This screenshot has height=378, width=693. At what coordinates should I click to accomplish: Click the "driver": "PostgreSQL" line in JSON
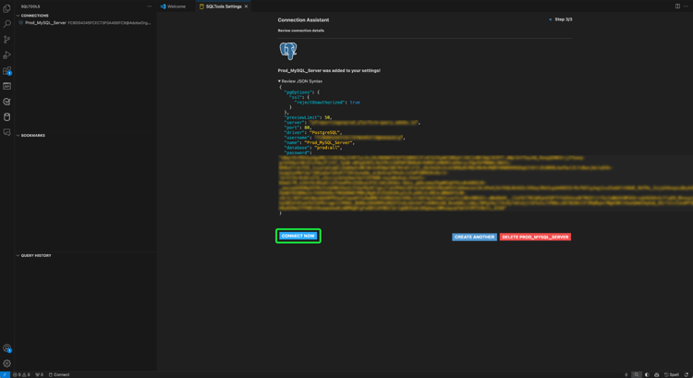[313, 133]
